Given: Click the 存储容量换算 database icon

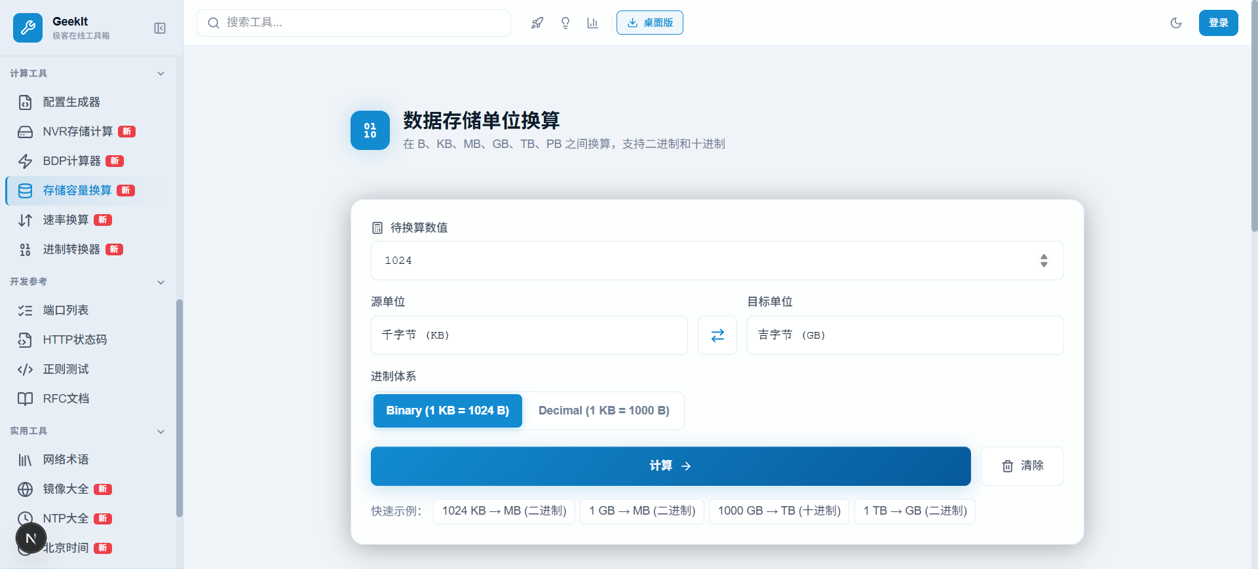Looking at the screenshot, I should [x=25, y=191].
